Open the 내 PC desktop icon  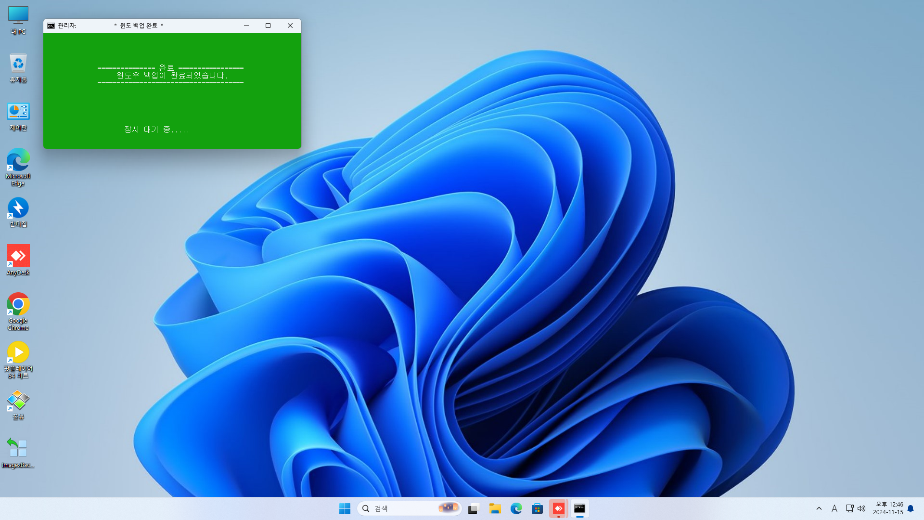[x=18, y=20]
